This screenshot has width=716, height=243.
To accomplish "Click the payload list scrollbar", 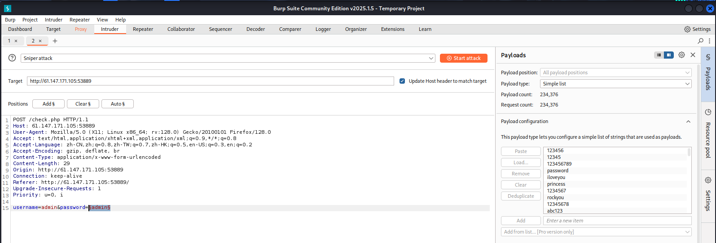I will point(689,152).
